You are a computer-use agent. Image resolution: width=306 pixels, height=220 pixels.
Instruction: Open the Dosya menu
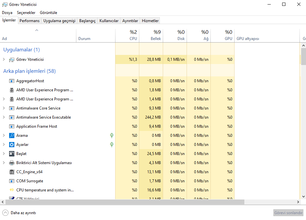[7, 13]
